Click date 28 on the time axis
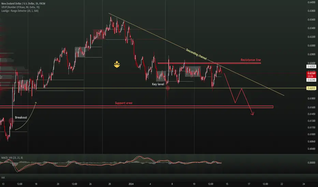The width and height of the screenshot is (318, 187). coord(110,184)
